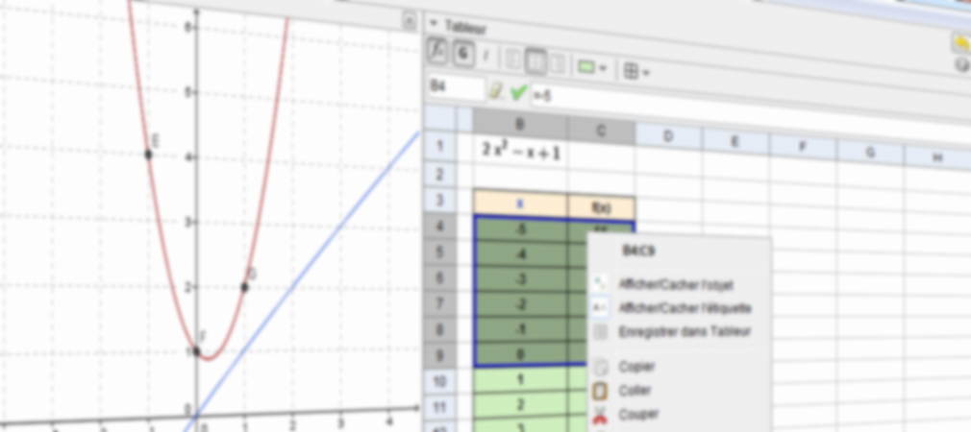Click the copy icon beside Copier
Screen dimensions: 971x432
(600, 367)
